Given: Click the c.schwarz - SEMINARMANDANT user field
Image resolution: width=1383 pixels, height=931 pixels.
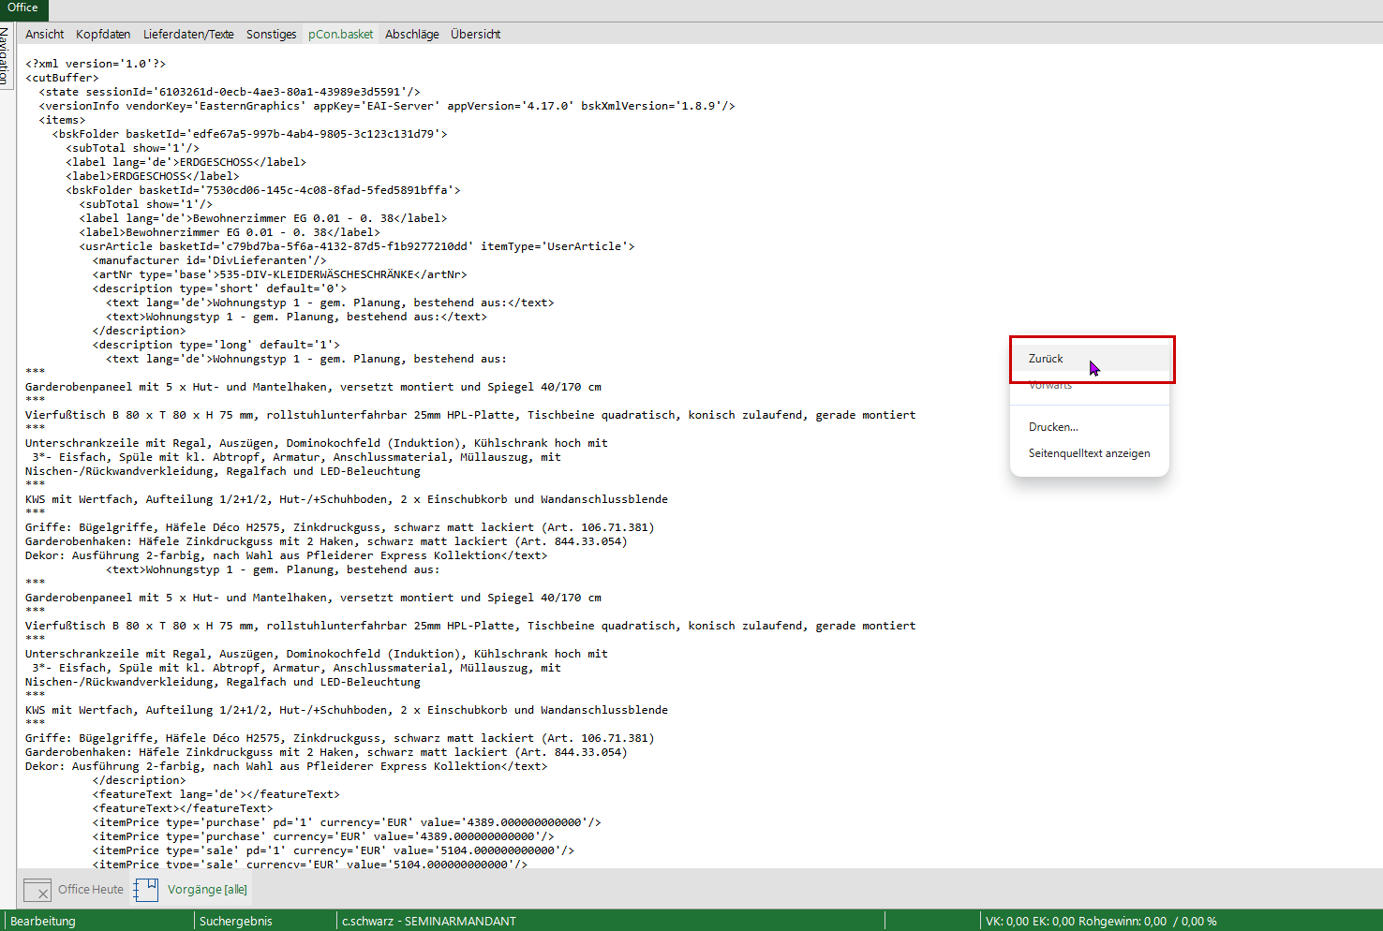Looking at the screenshot, I should click(429, 921).
